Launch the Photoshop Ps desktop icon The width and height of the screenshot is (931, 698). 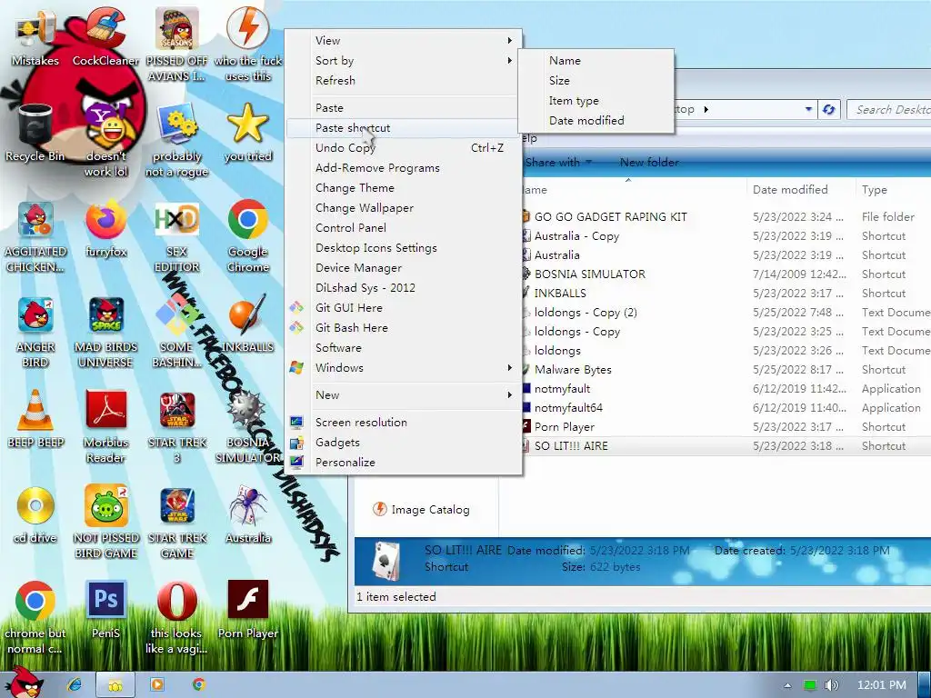click(x=105, y=610)
